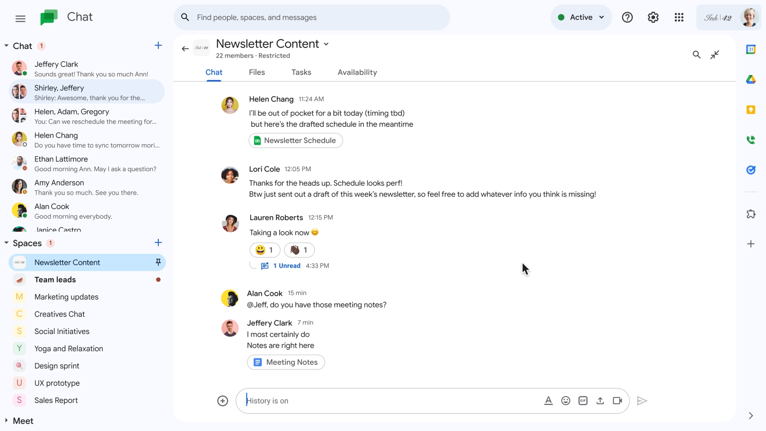
Task: Switch to the Files tab
Action: pos(257,72)
